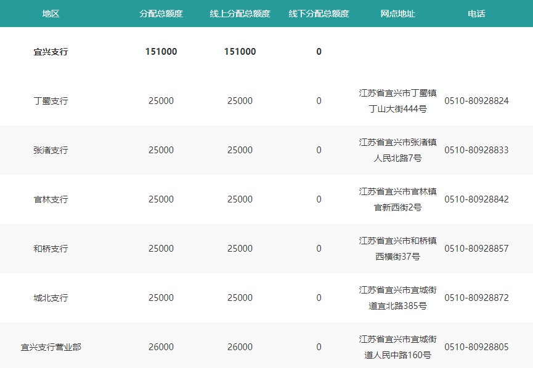This screenshot has height=368, width=533.
Task: Click the 线下分配总额度 column header
Action: [319, 14]
